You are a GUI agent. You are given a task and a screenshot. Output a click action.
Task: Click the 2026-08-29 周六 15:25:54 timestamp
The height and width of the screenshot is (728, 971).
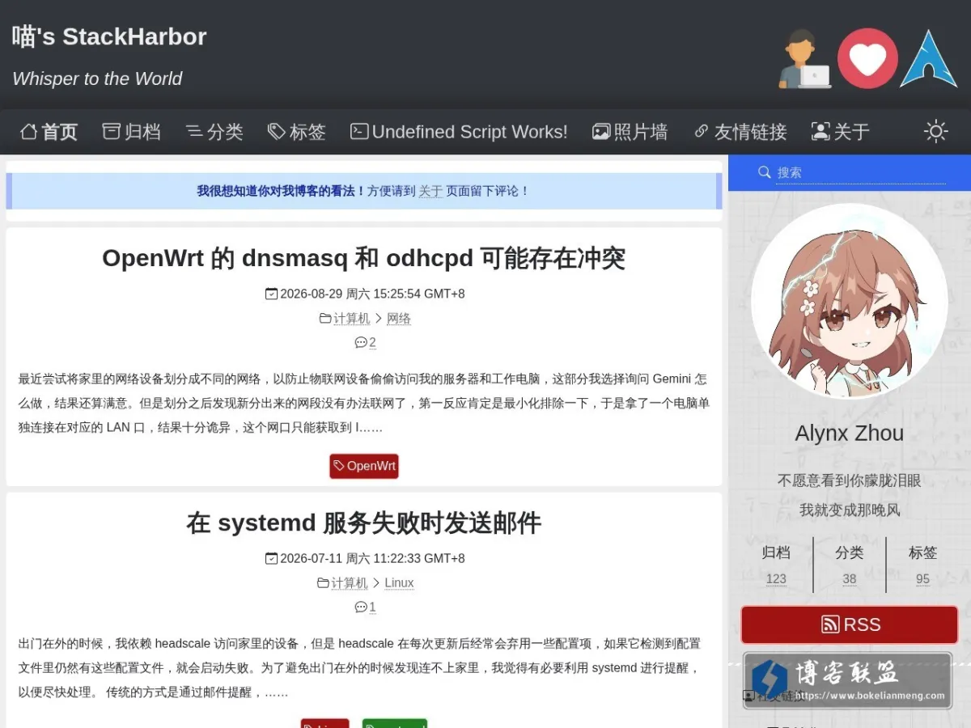point(372,294)
